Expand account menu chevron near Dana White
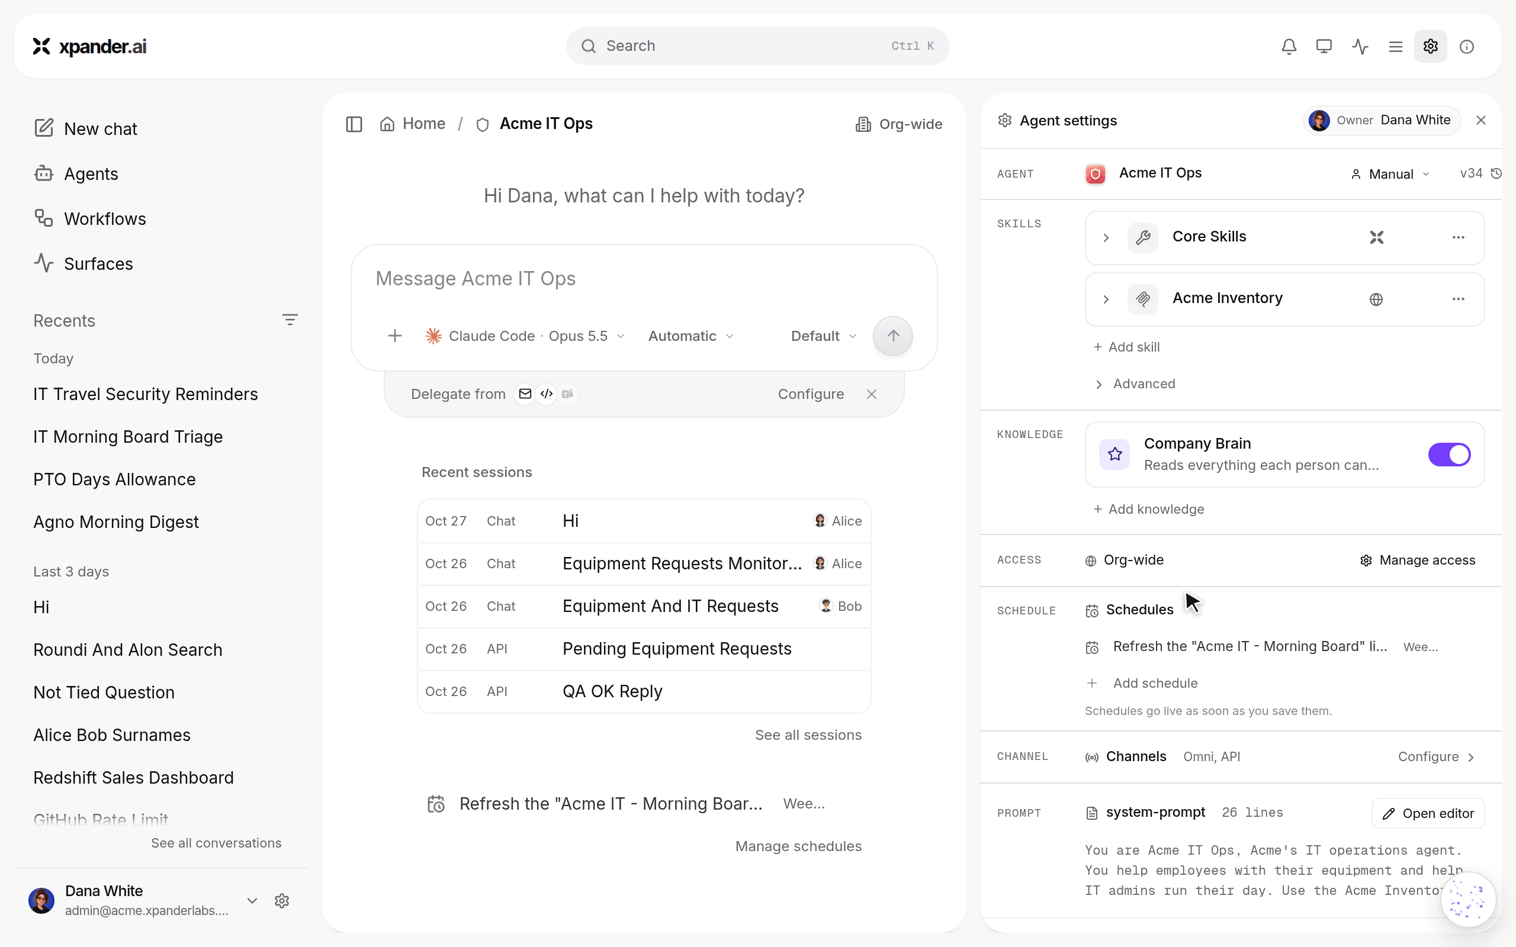Screen dimensions: 1516x947 [x=252, y=901]
